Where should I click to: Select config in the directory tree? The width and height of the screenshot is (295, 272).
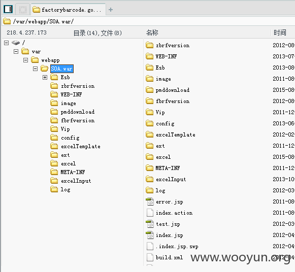point(70,138)
